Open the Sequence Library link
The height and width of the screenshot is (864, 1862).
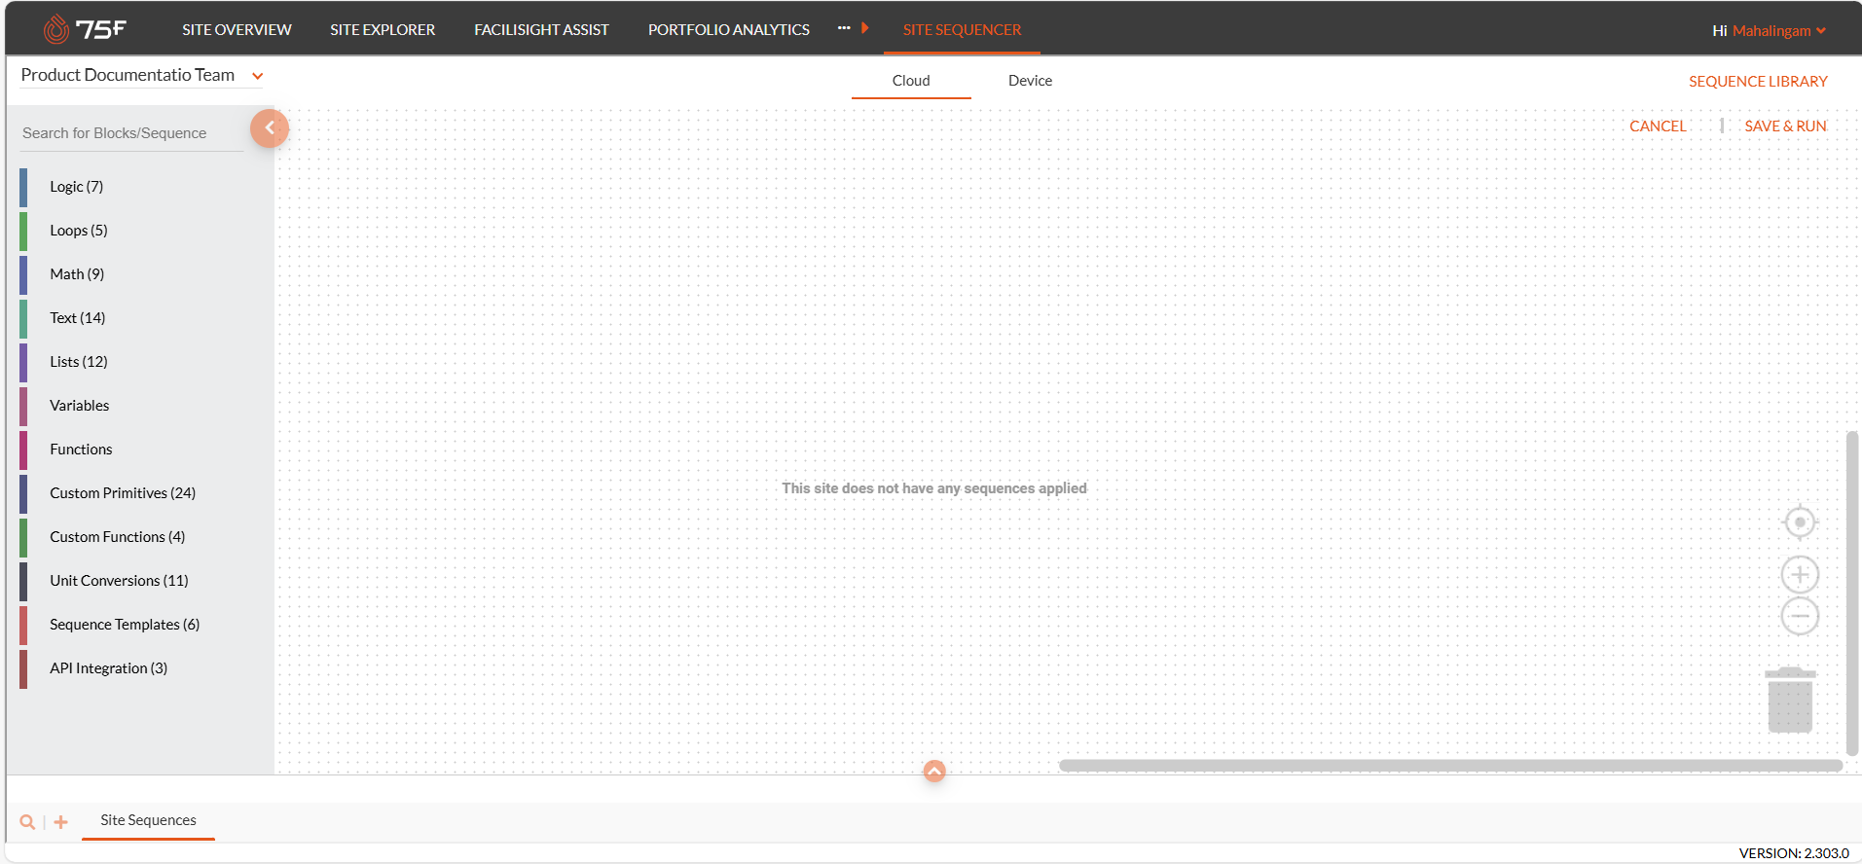[x=1757, y=82]
